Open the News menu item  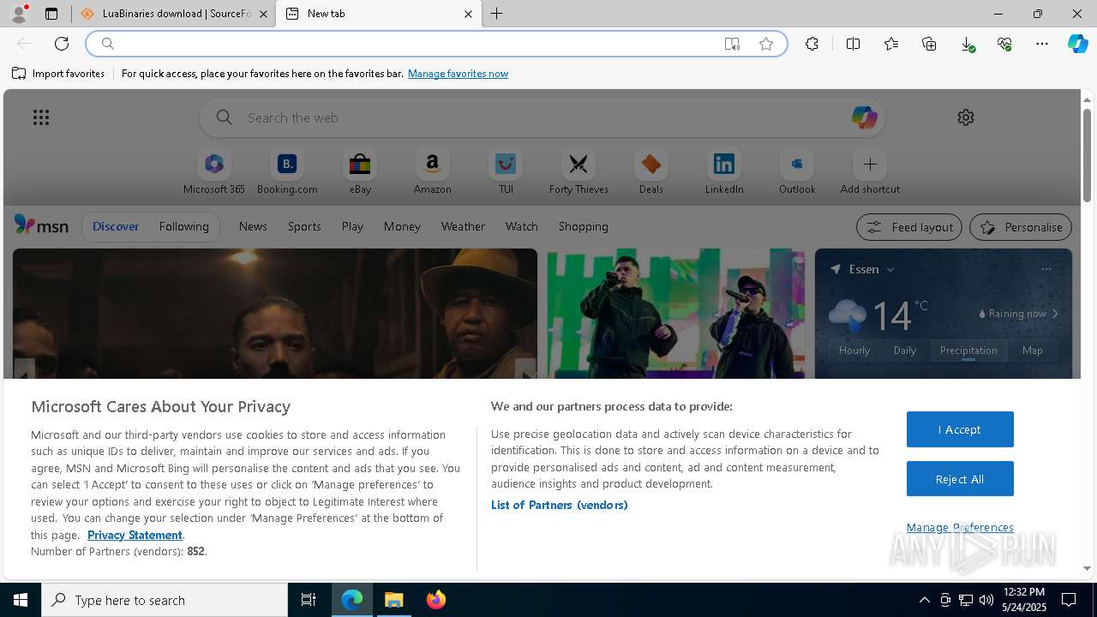[253, 226]
